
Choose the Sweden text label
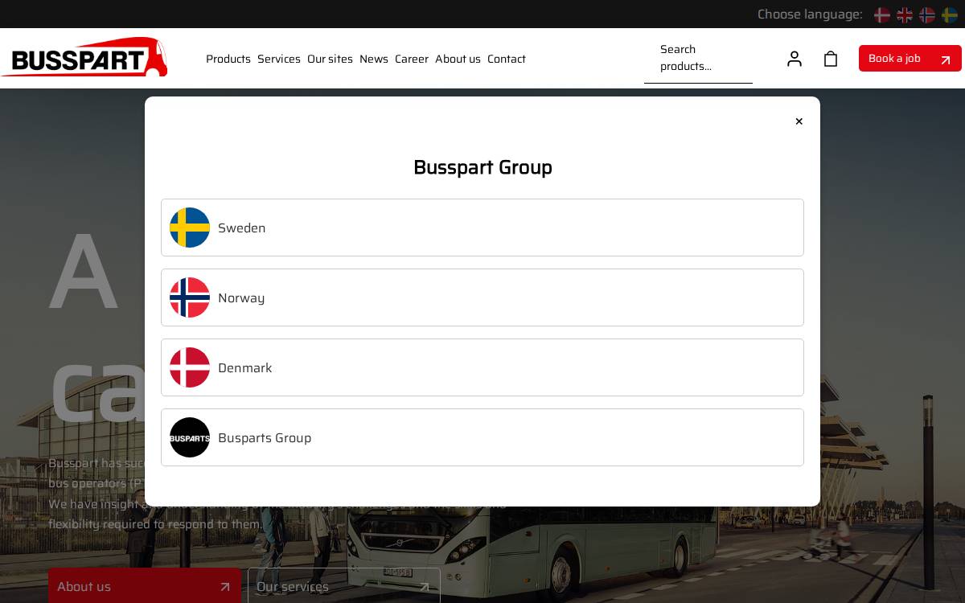[242, 228]
